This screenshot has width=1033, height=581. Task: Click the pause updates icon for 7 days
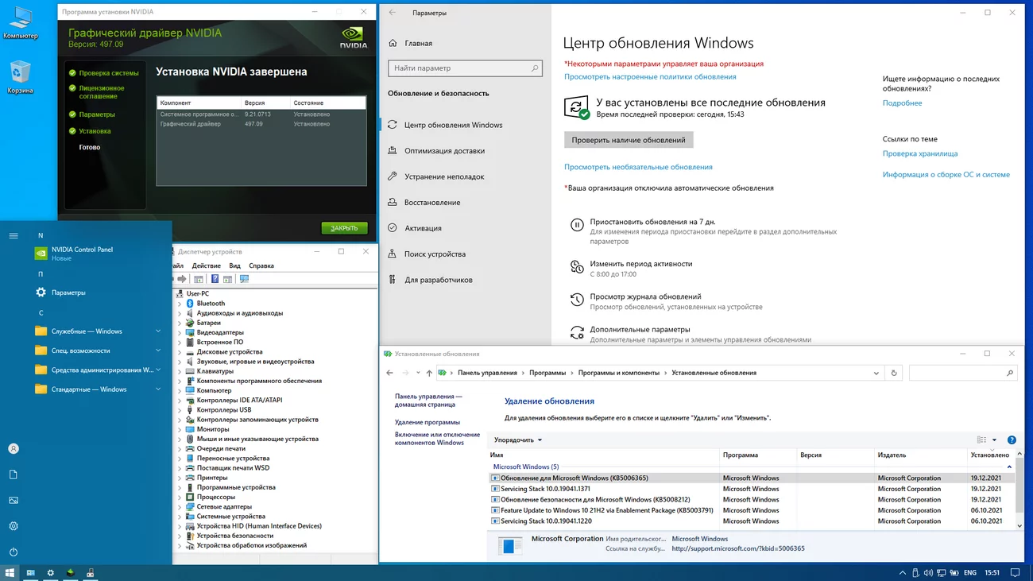[x=577, y=225]
